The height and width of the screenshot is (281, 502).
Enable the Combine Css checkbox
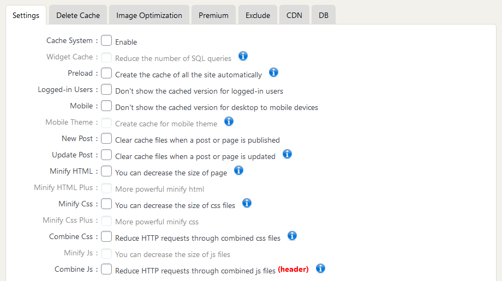(x=106, y=236)
